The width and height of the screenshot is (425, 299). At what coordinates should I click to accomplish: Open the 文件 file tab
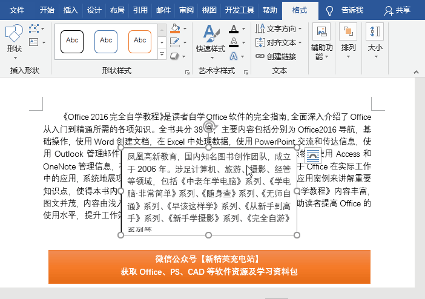(17, 10)
